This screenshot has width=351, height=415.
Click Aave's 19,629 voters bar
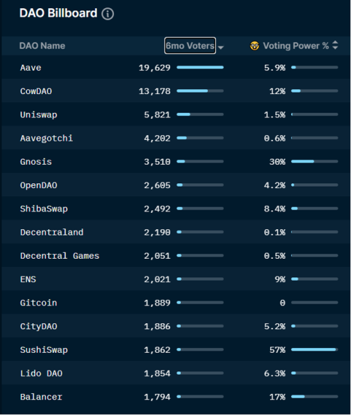(x=200, y=68)
